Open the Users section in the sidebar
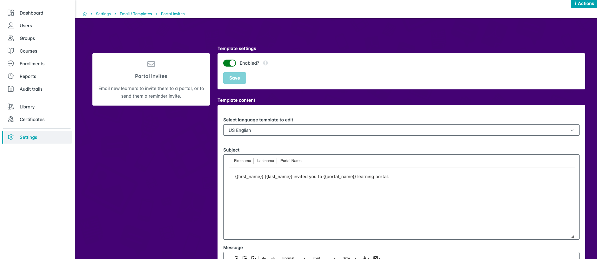597x259 pixels. click(25, 26)
